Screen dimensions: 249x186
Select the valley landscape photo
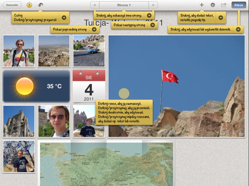(x=54, y=51)
